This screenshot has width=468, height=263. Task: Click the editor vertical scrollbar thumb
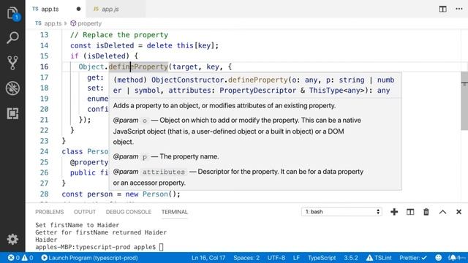click(464, 101)
